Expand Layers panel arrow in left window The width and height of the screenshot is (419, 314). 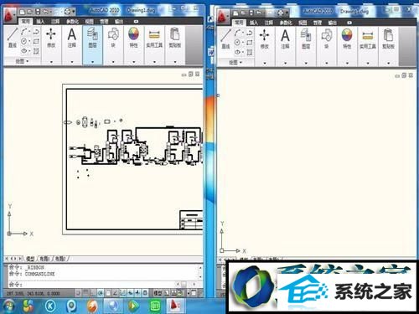(92, 62)
